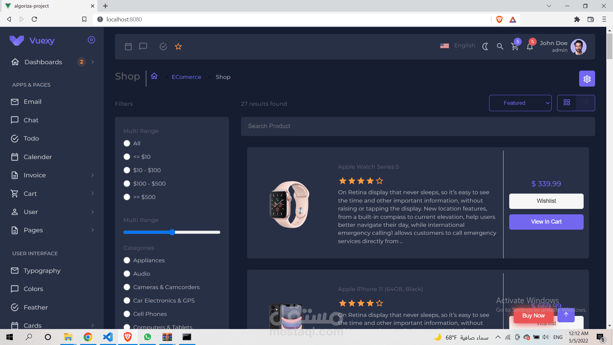The width and height of the screenshot is (613, 345).
Task: Open the calendar shortcut icon in navbar
Action: [x=128, y=47]
